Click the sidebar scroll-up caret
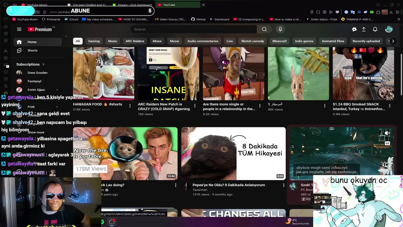 tap(66, 36)
